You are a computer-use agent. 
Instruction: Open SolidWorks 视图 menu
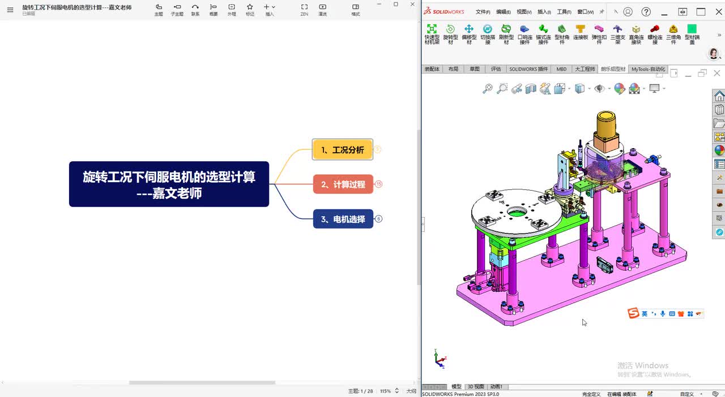[524, 12]
